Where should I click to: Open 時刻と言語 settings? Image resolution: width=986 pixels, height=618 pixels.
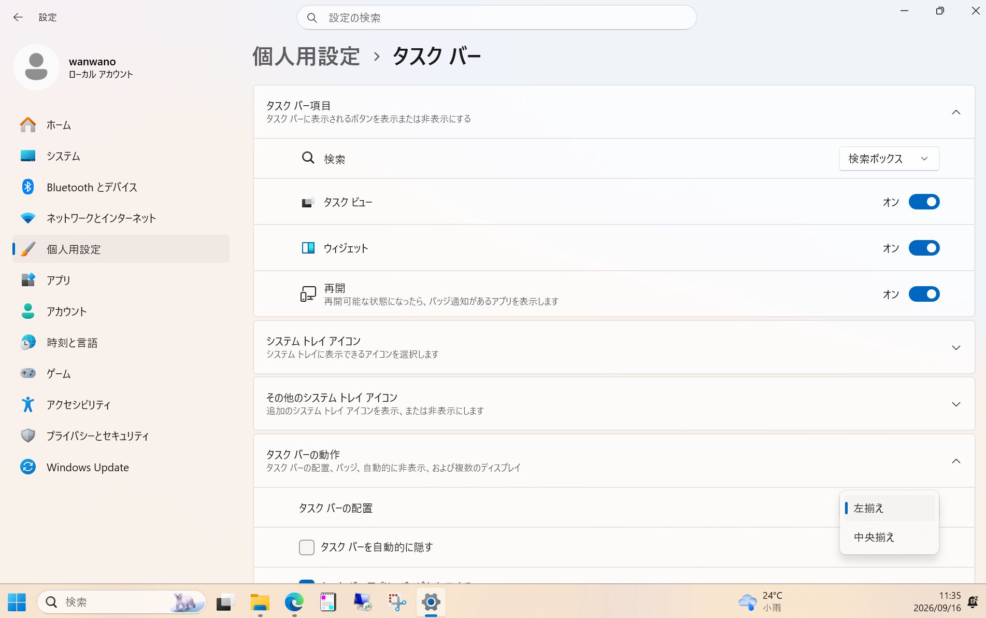[x=121, y=343]
